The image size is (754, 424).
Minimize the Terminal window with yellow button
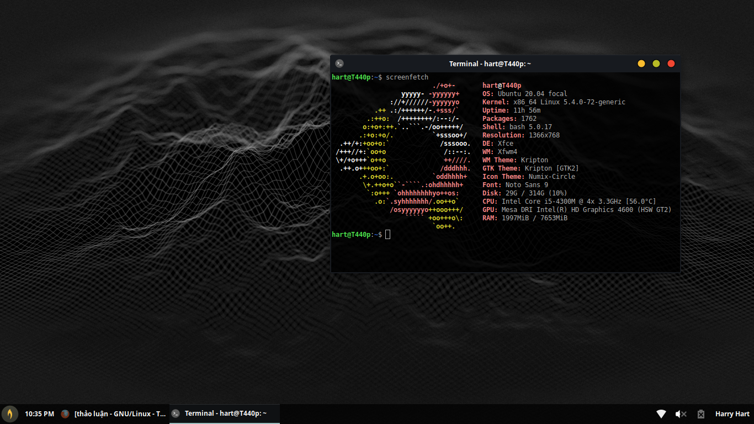pos(641,63)
